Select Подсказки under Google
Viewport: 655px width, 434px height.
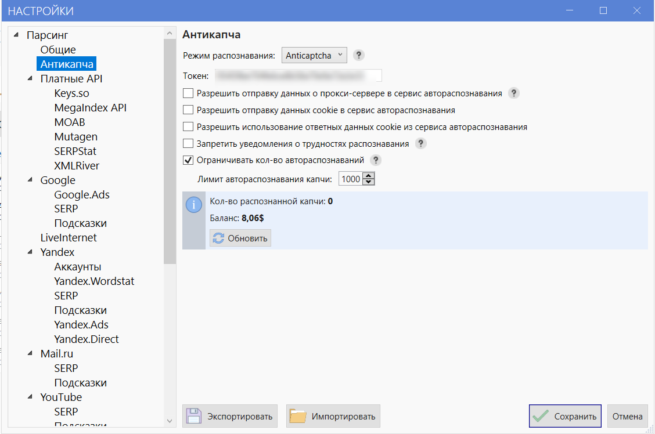click(x=80, y=223)
